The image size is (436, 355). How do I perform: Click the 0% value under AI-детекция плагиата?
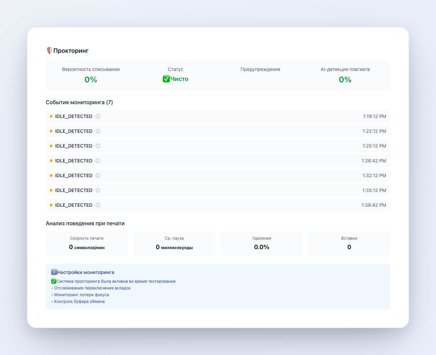pyautogui.click(x=345, y=80)
